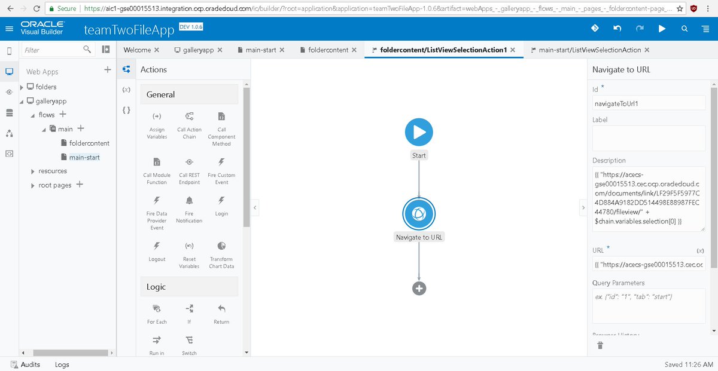
Task: Toggle the navigator collapse panel icon
Action: click(106, 50)
